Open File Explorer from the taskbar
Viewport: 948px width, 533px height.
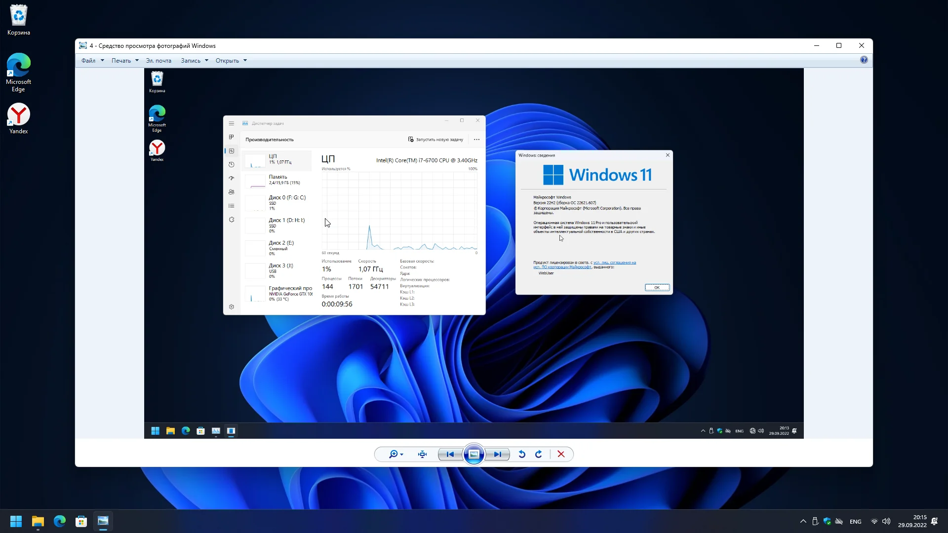(38, 521)
